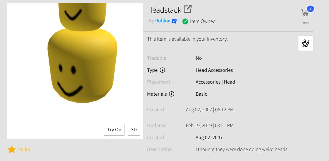Click the Materials label
Image resolution: width=329 pixels, height=161 pixels.
pos(157,94)
